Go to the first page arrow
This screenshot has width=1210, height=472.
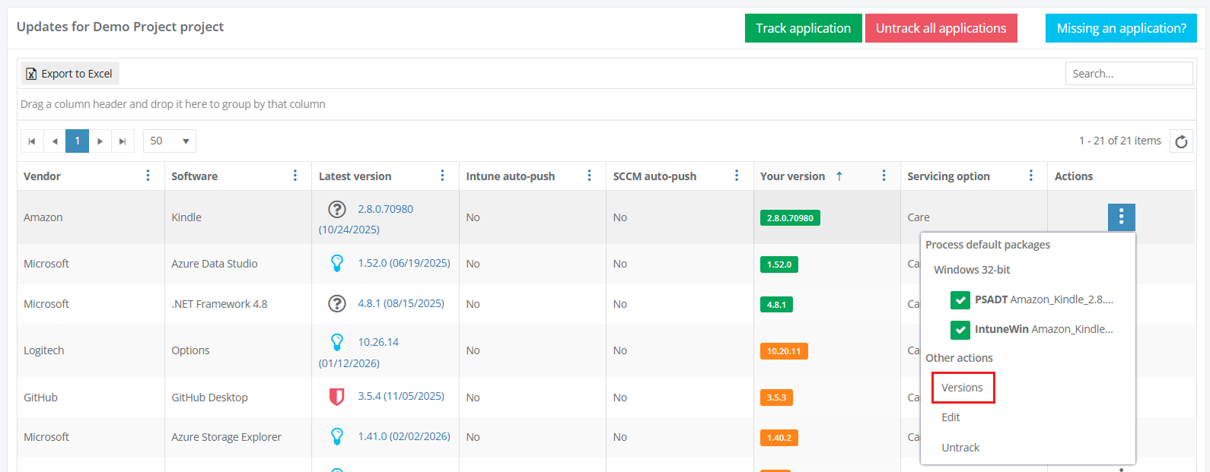coord(31,141)
